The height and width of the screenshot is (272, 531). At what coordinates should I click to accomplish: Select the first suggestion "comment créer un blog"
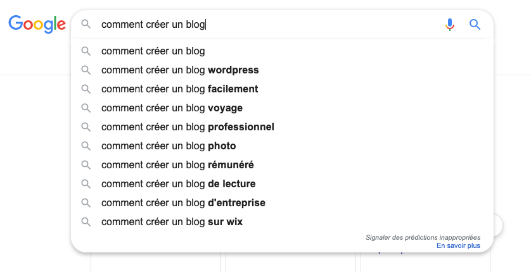(153, 51)
